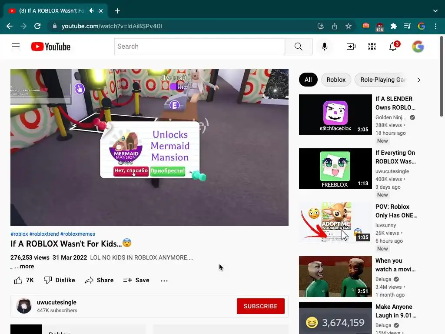Open the uwucutesingle channel avatar
The height and width of the screenshot is (334, 445).
(24, 306)
